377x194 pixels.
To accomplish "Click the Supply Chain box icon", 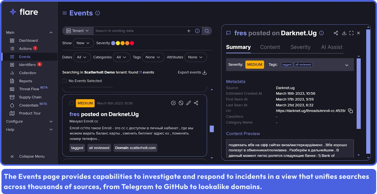I will pos(12,97).
